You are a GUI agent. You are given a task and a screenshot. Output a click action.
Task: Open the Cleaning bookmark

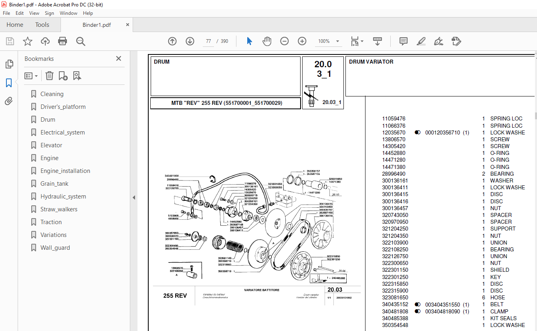(52, 94)
